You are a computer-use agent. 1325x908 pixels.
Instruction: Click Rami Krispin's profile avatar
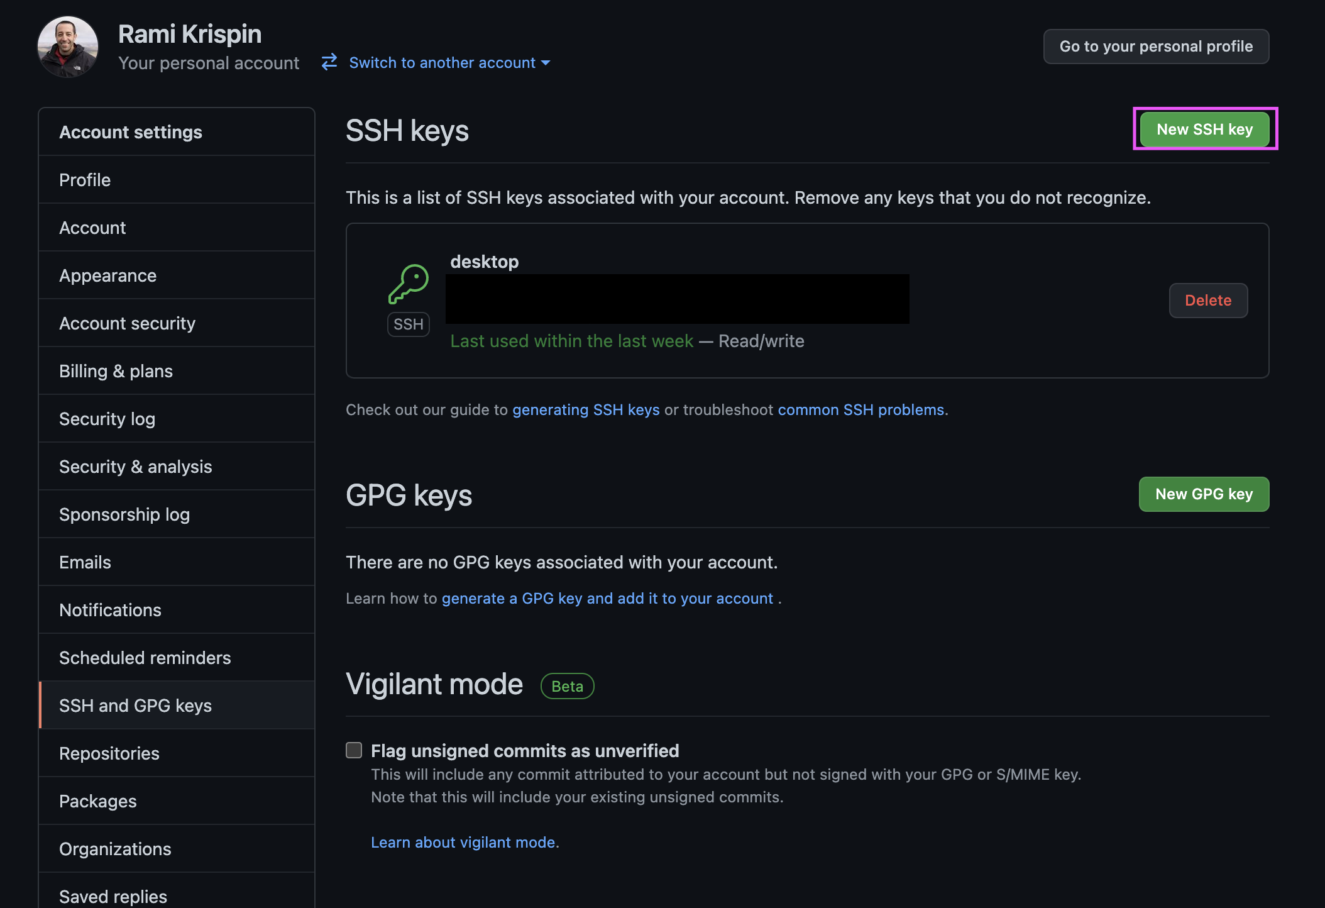67,47
